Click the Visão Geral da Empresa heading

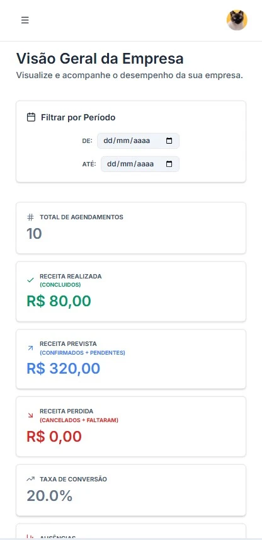(x=100, y=59)
